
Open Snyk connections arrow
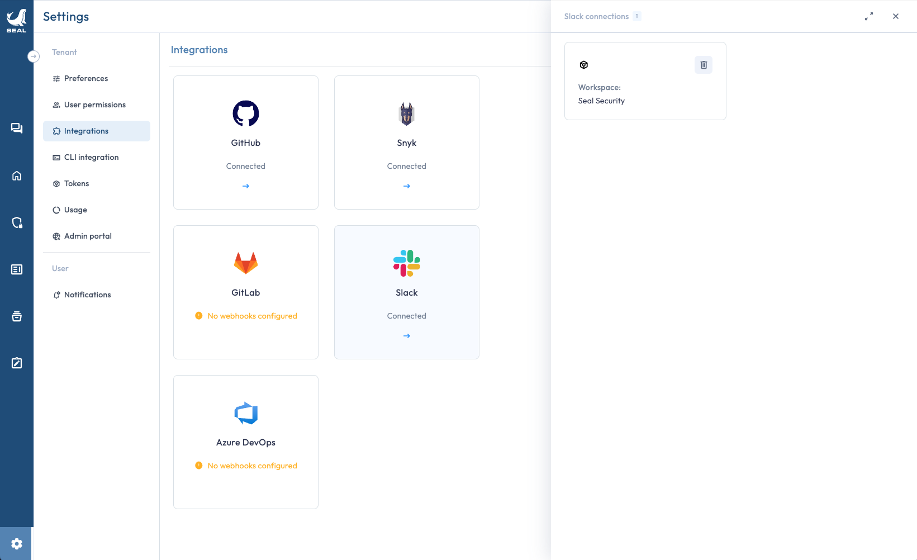pos(407,186)
